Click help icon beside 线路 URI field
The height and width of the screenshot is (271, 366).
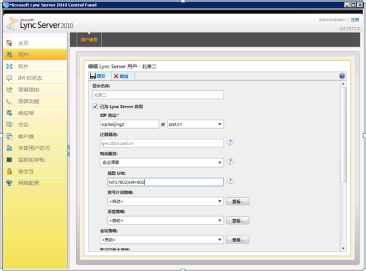click(x=230, y=181)
